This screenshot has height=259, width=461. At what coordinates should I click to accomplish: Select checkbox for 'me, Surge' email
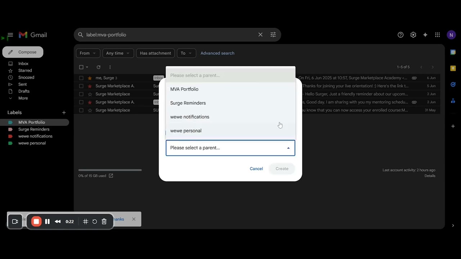point(81,78)
